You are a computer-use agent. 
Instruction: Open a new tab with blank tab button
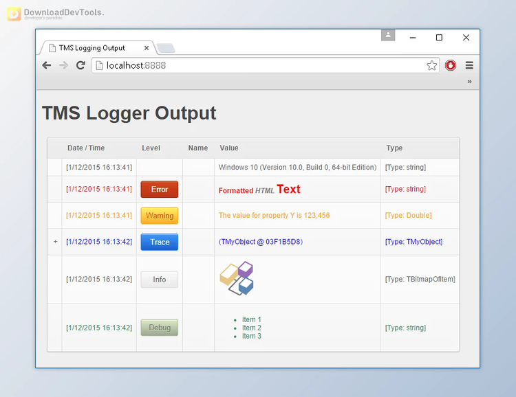click(x=166, y=48)
